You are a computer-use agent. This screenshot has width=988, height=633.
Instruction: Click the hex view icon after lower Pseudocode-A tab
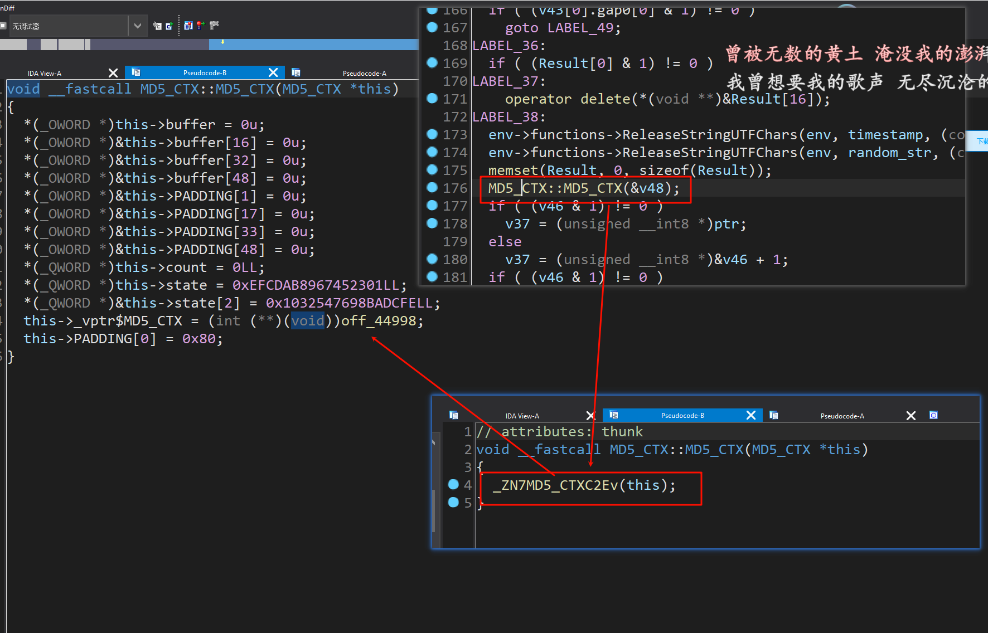[933, 415]
